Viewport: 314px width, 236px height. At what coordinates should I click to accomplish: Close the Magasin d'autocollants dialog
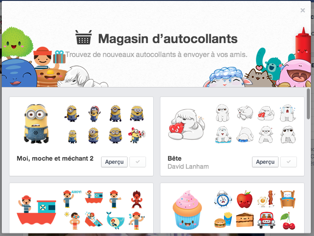coord(303,10)
